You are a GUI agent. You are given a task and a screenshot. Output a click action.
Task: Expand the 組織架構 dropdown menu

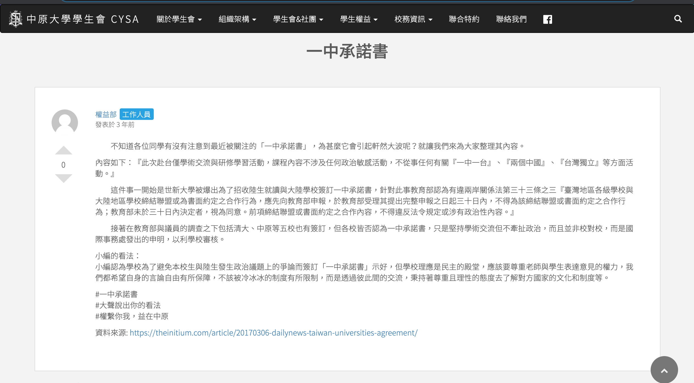[237, 19]
